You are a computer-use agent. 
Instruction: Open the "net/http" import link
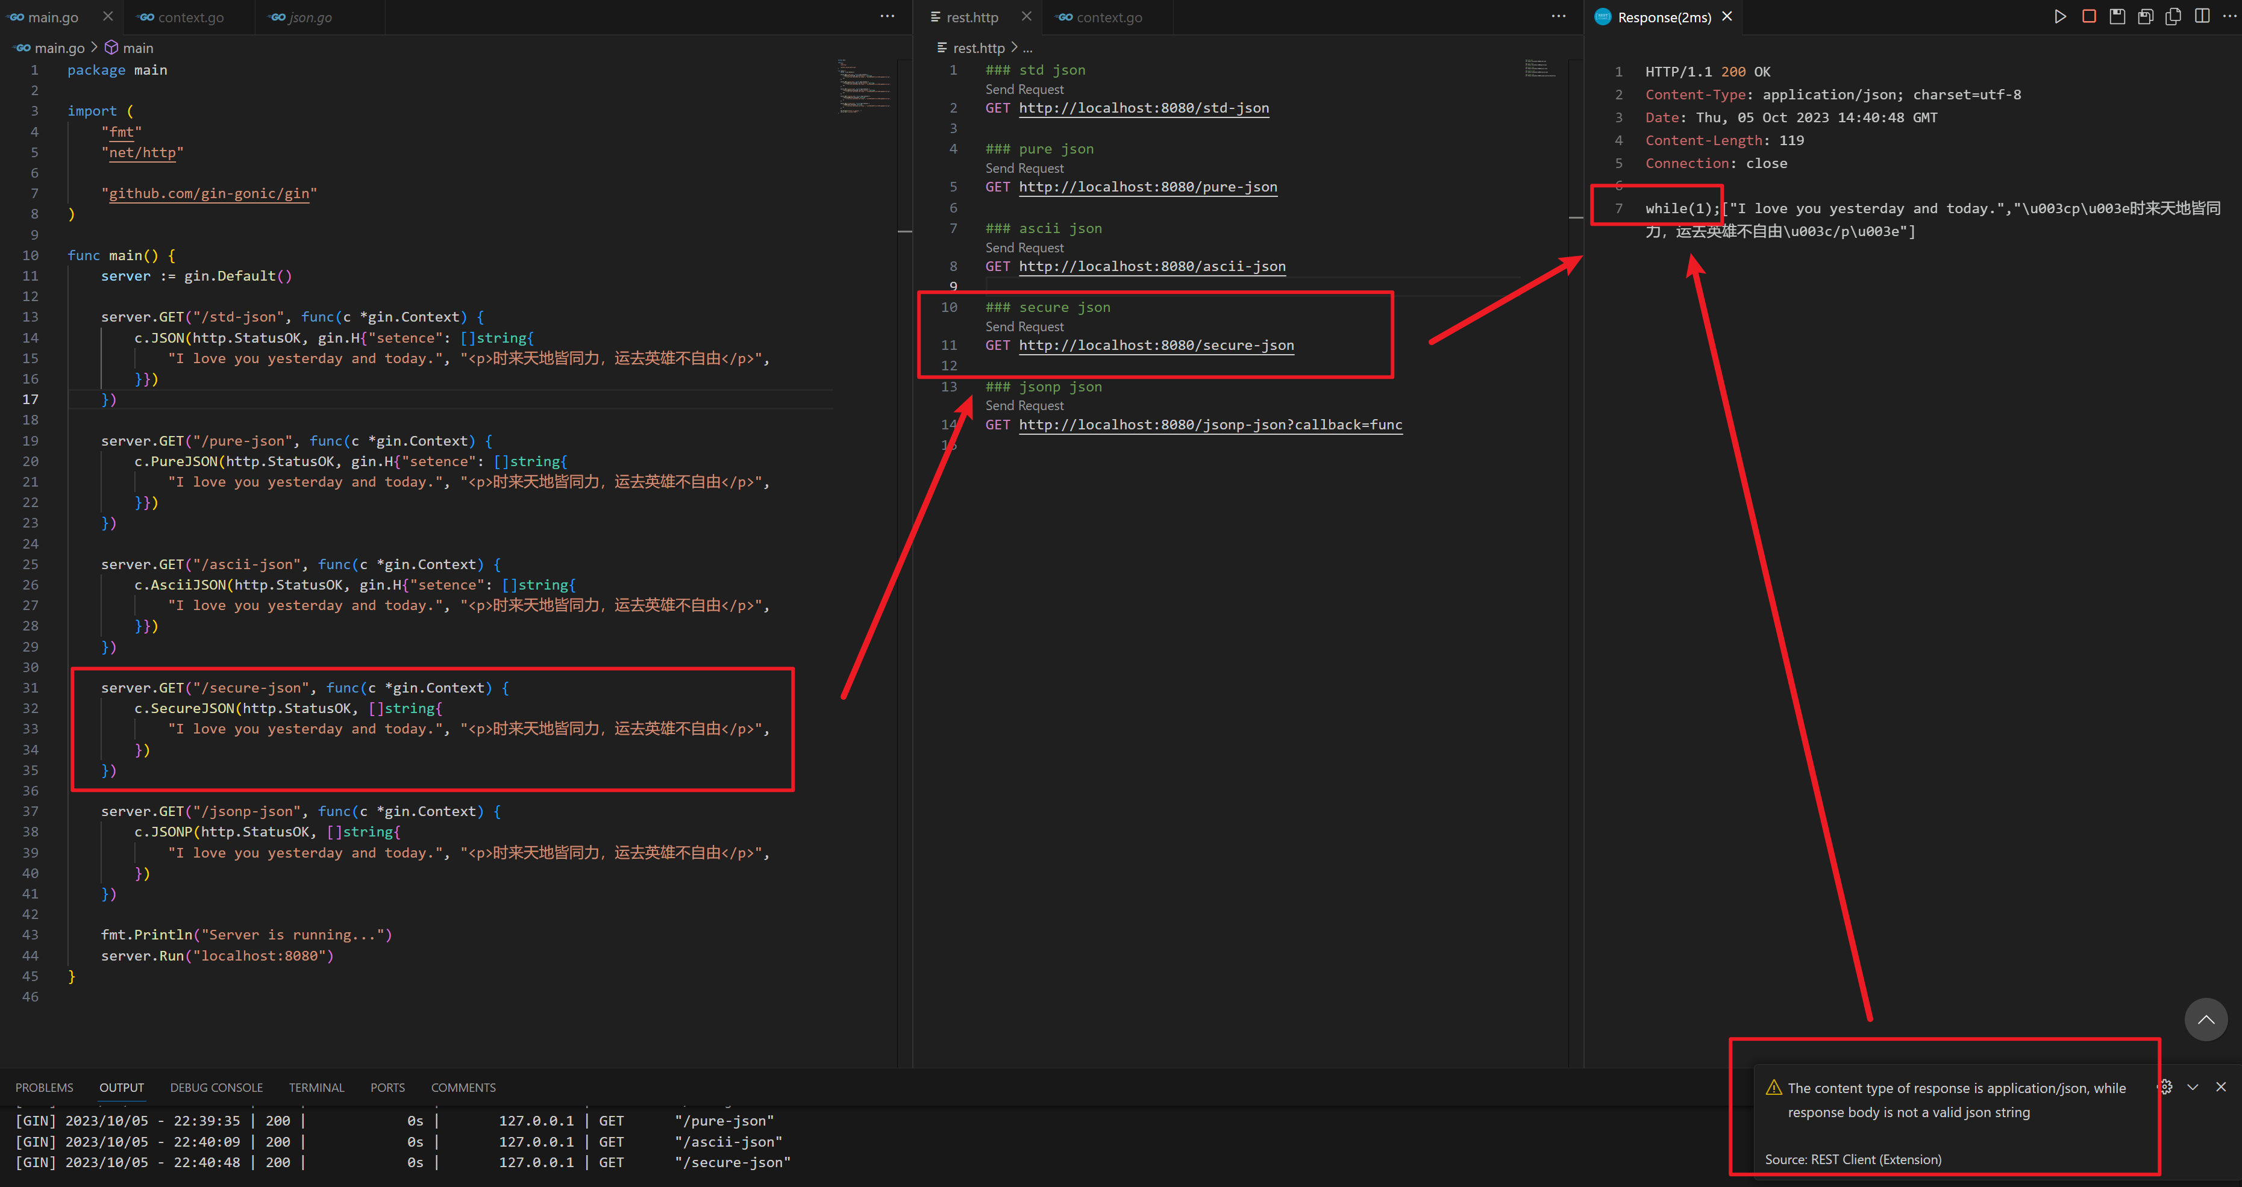(x=142, y=152)
